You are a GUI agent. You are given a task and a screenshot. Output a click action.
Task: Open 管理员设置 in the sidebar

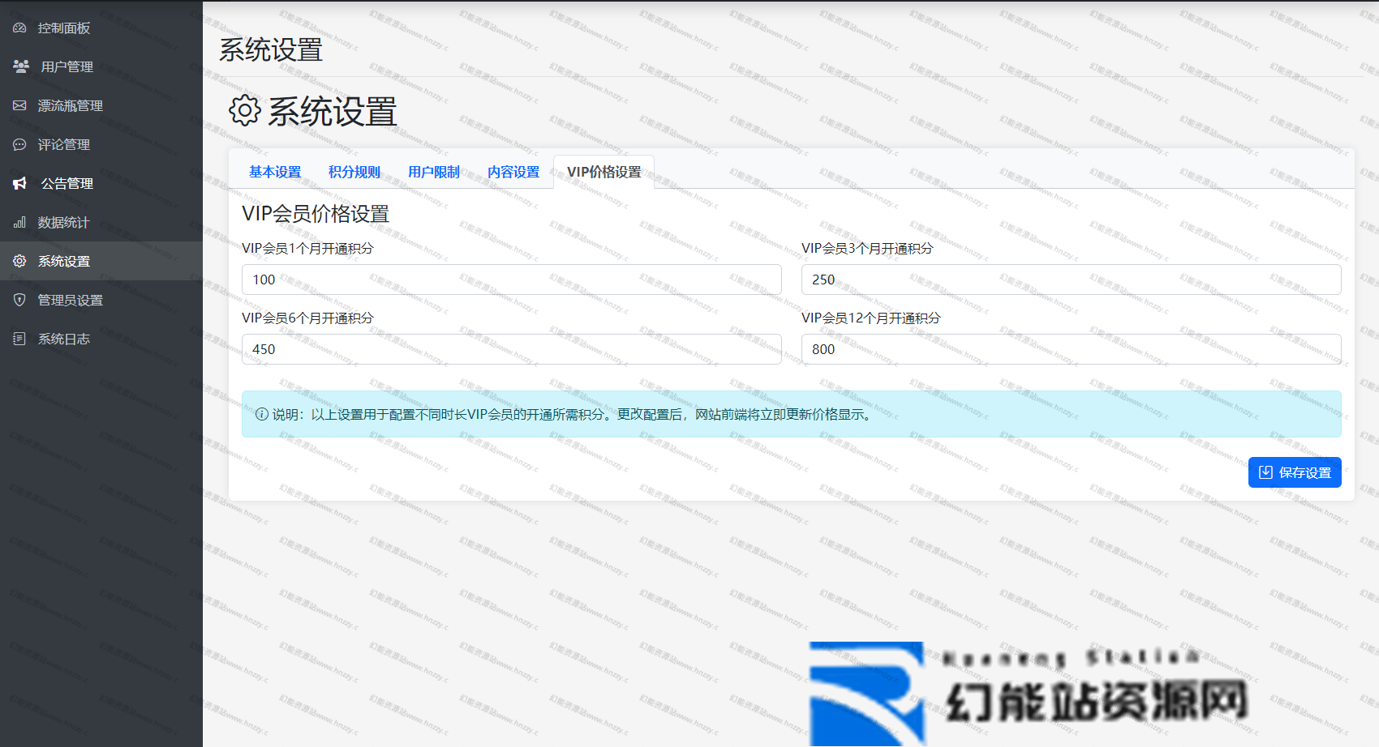pos(101,300)
